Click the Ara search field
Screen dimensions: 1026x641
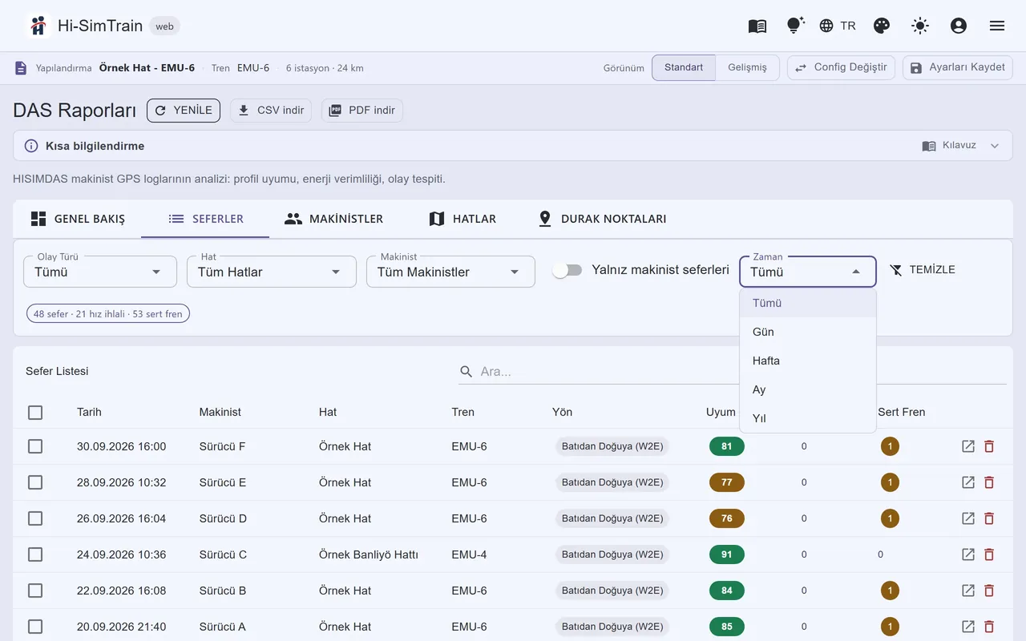(x=733, y=371)
